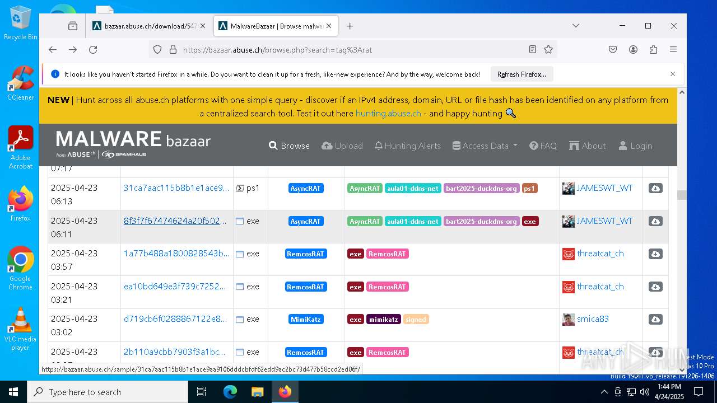Viewport: 717px width, 403px height.
Task: Follow hunting.abuse.ch link
Action: point(388,113)
